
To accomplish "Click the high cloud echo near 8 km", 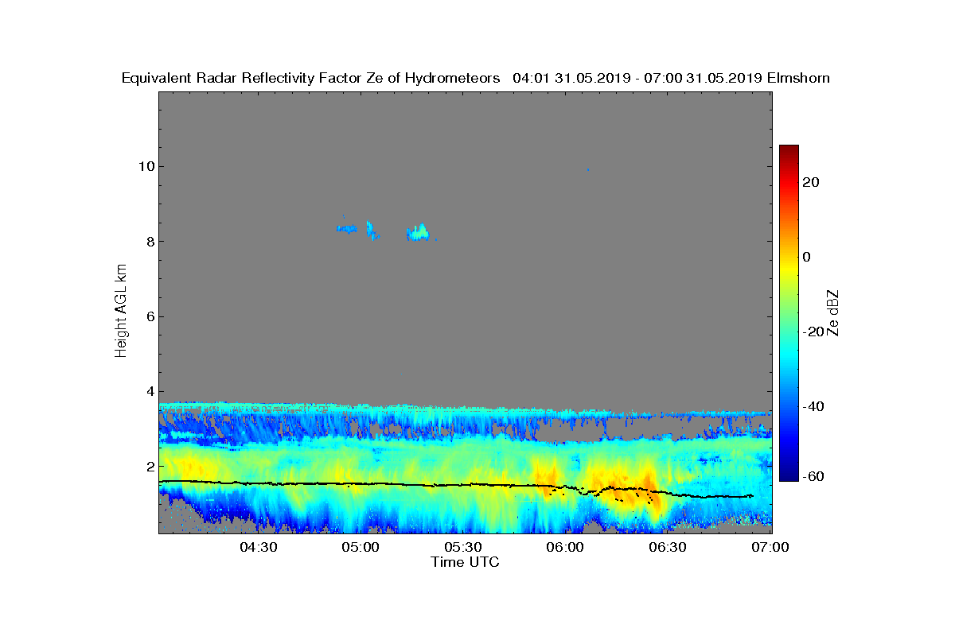I will point(418,233).
